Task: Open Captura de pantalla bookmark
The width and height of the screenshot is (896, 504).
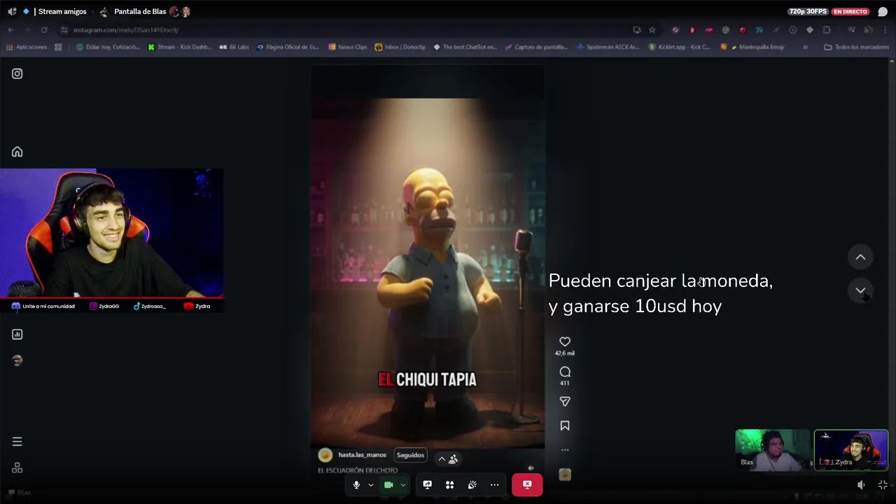Action: (x=537, y=47)
